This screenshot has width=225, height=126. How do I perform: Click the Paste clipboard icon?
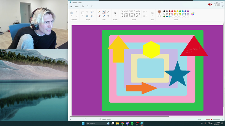tap(72, 13)
